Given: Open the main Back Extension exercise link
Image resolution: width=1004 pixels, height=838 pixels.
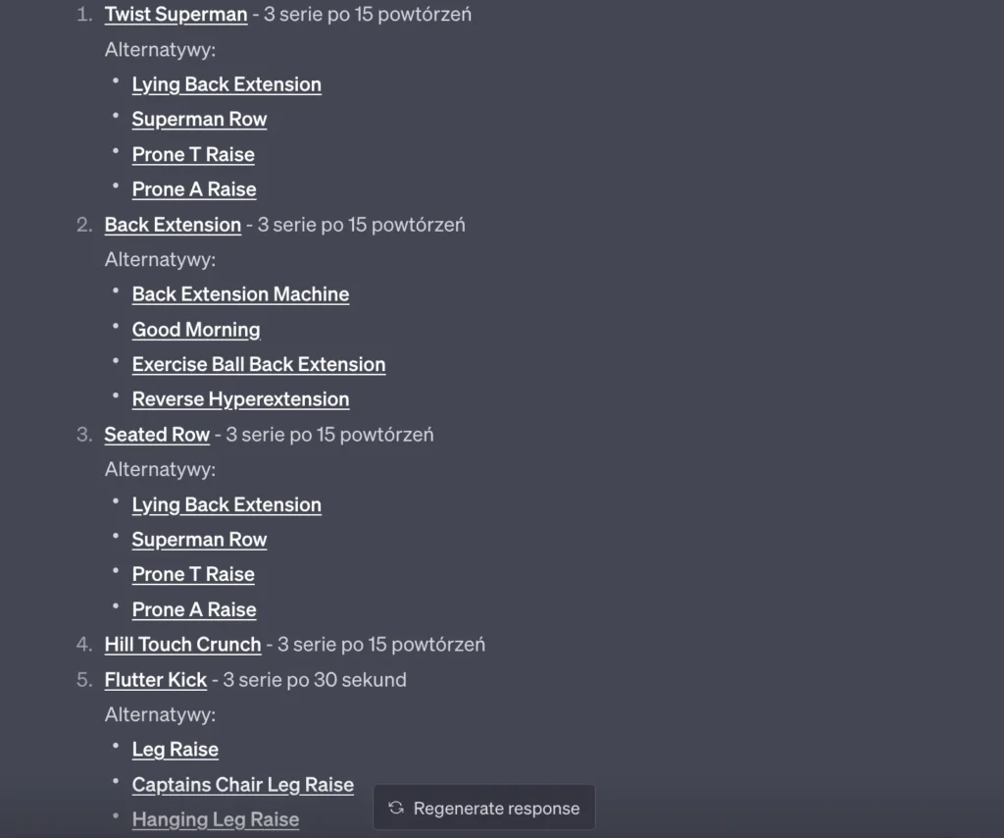Looking at the screenshot, I should (x=173, y=225).
